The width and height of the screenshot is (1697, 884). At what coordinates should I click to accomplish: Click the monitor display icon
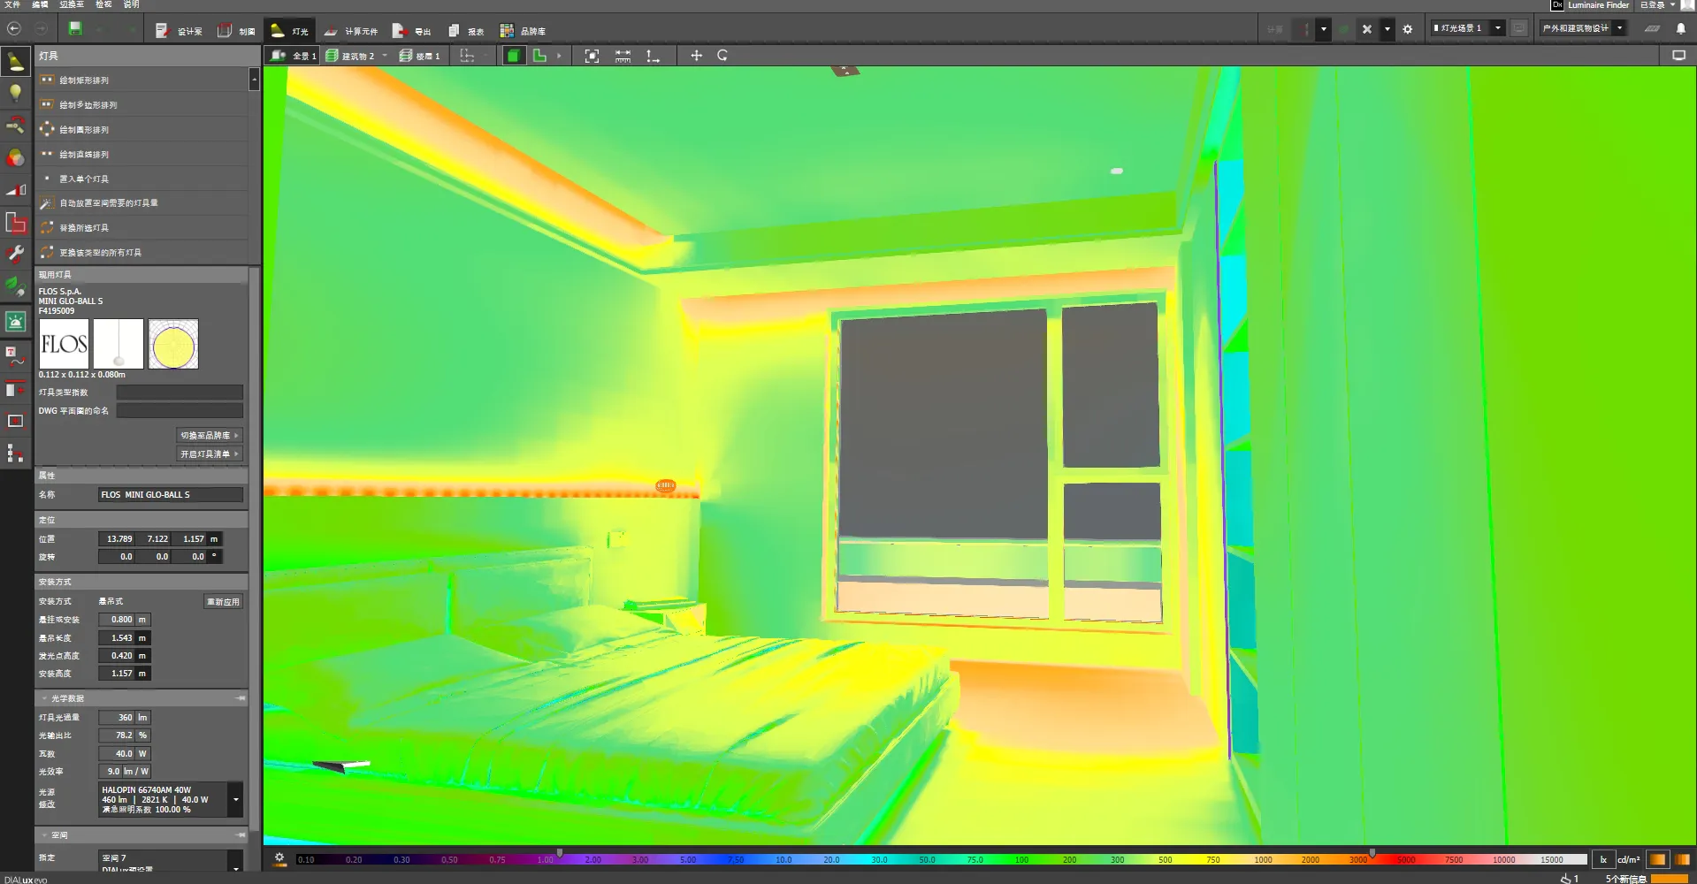1678,56
